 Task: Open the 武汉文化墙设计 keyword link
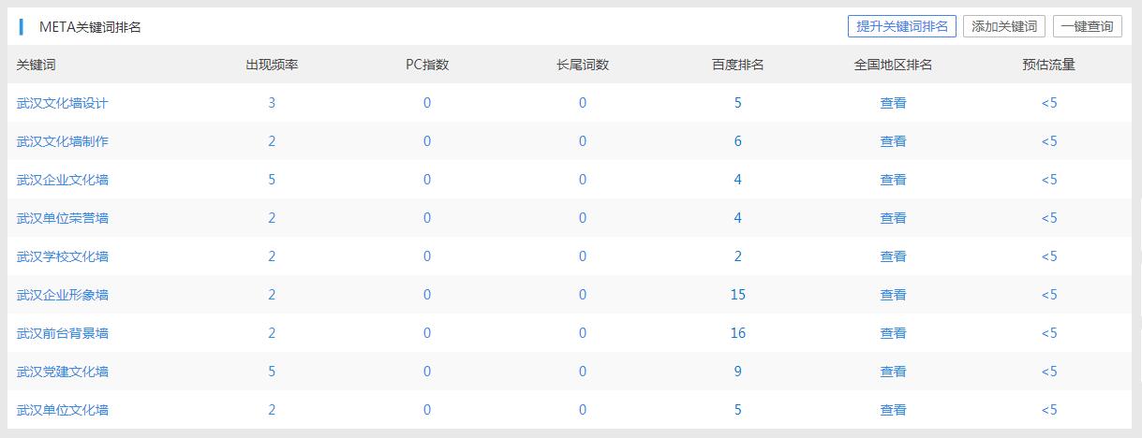click(x=63, y=103)
